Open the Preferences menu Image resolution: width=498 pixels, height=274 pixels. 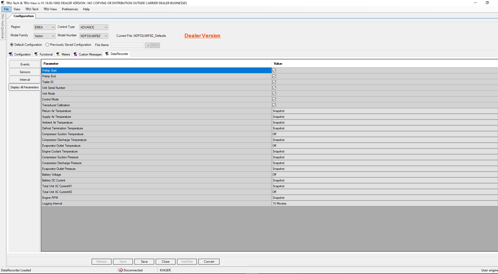[70, 9]
